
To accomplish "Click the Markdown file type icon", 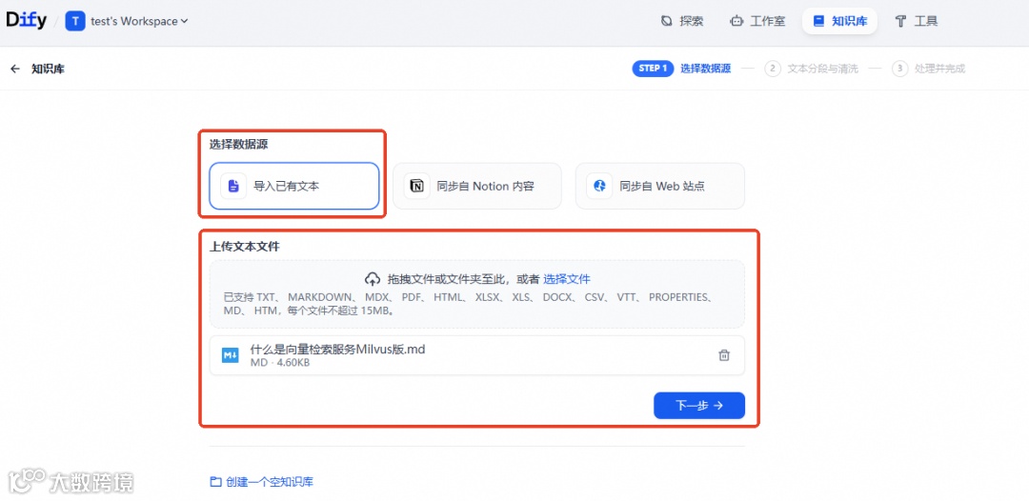I will (230, 355).
